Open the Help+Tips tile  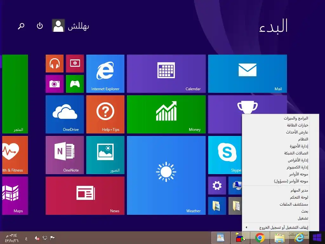coord(105,114)
